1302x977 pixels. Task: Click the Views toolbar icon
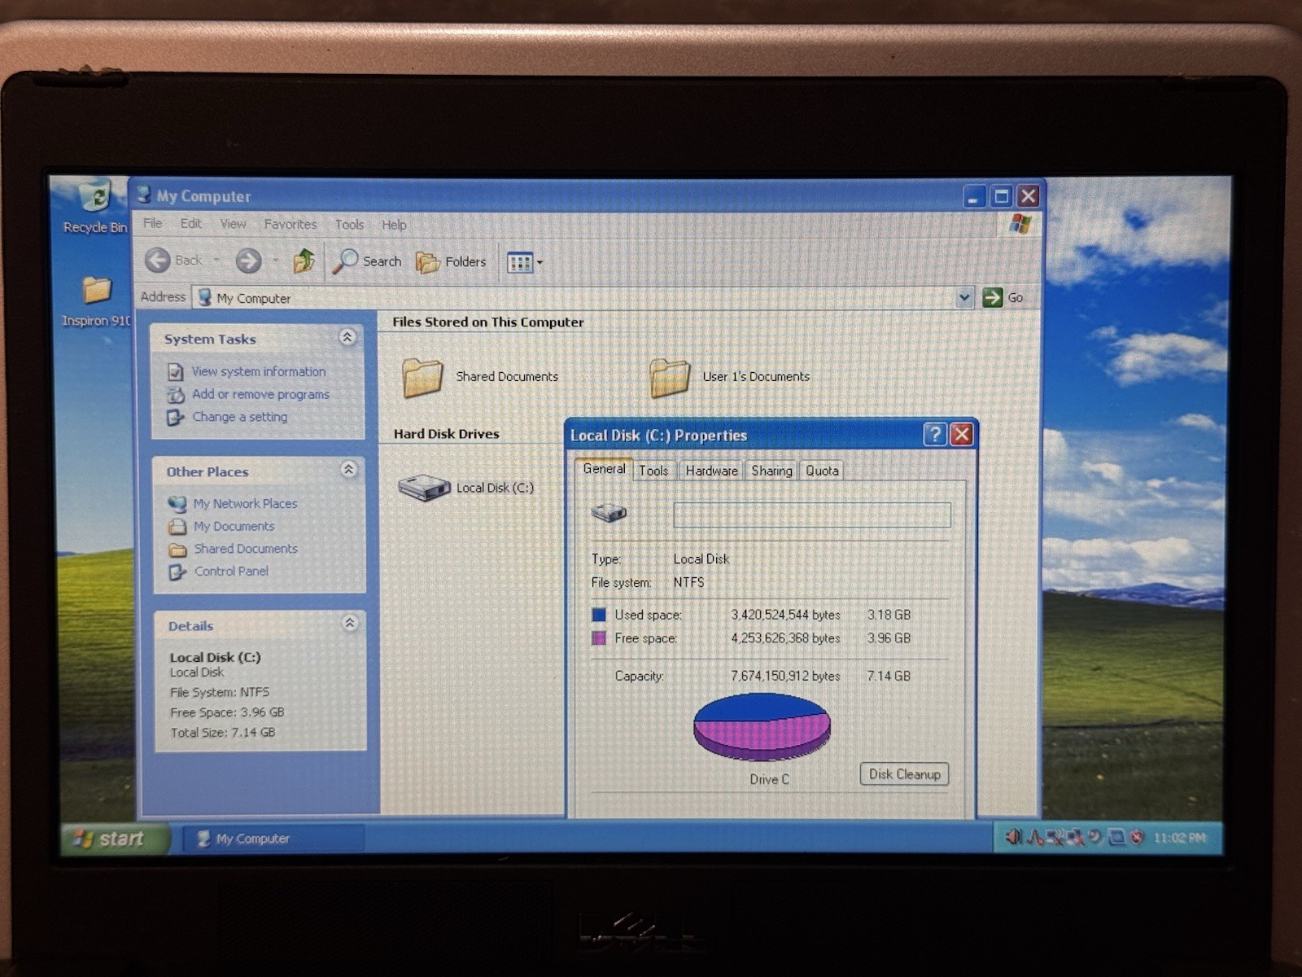pos(519,262)
